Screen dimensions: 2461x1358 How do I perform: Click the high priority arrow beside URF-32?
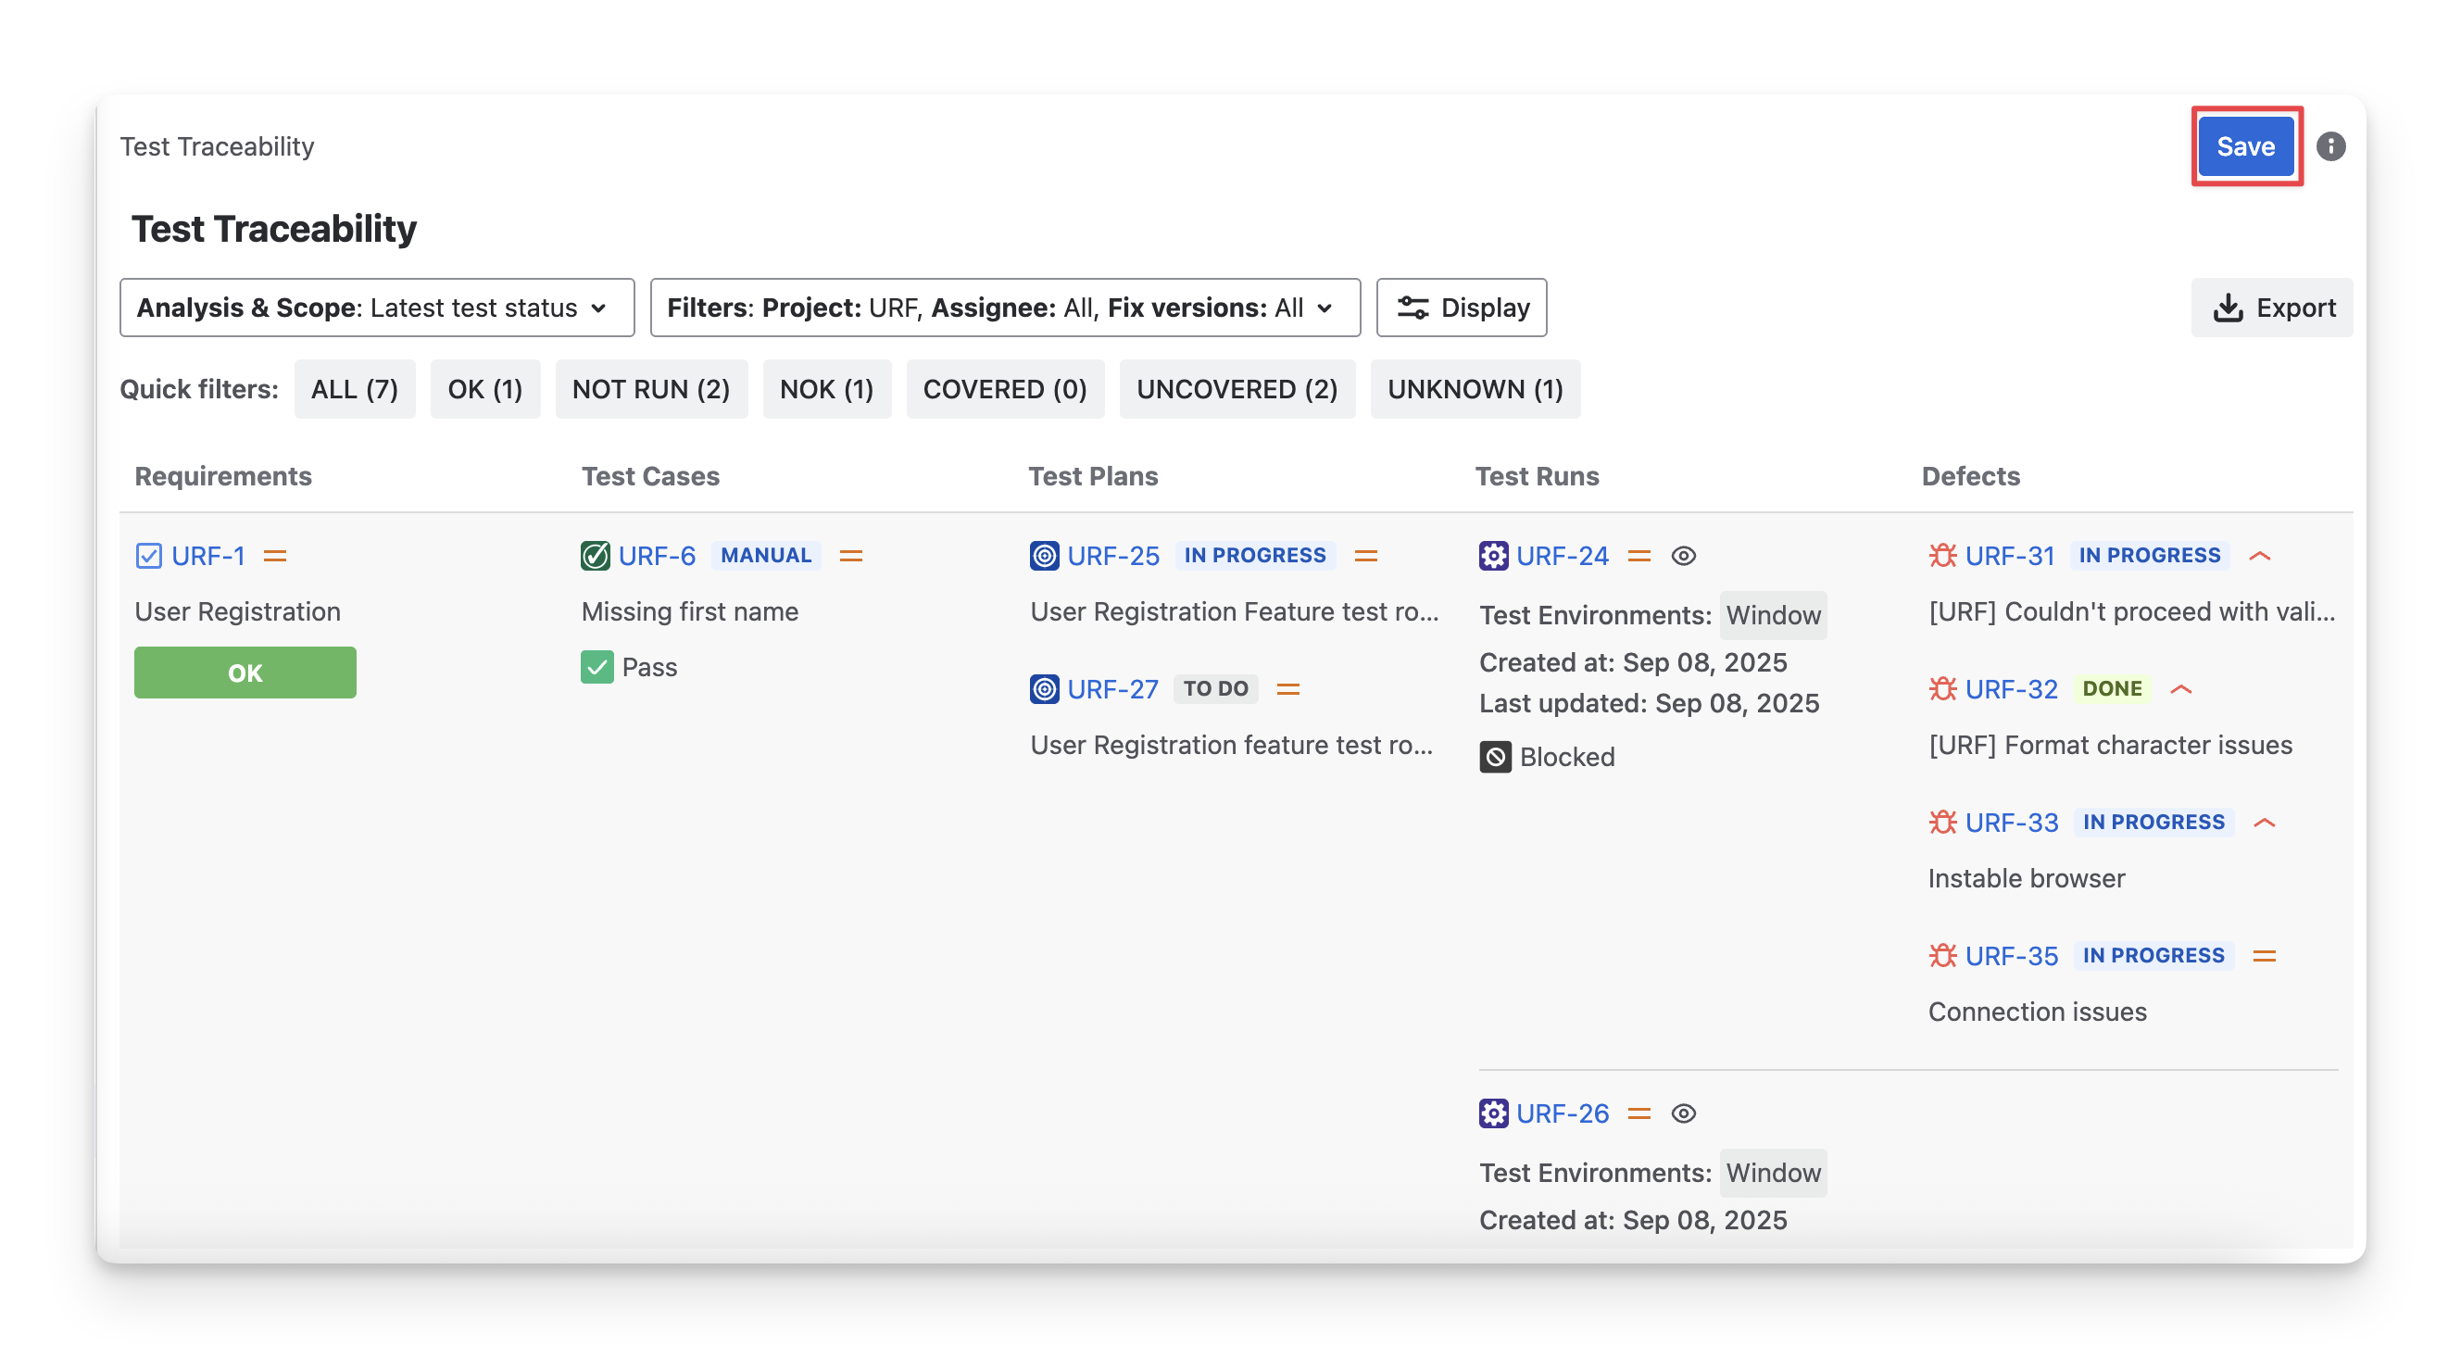point(2180,689)
